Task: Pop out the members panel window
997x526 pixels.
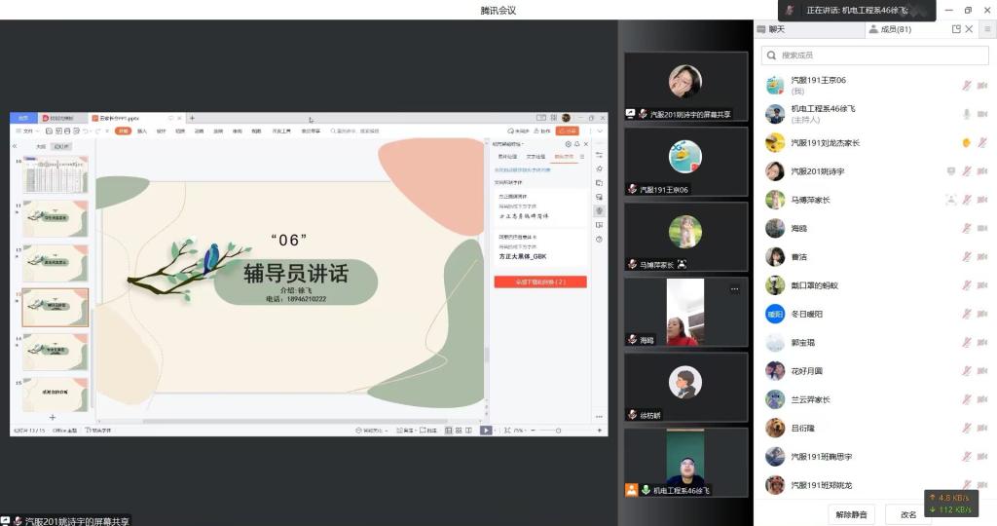Action: point(956,29)
